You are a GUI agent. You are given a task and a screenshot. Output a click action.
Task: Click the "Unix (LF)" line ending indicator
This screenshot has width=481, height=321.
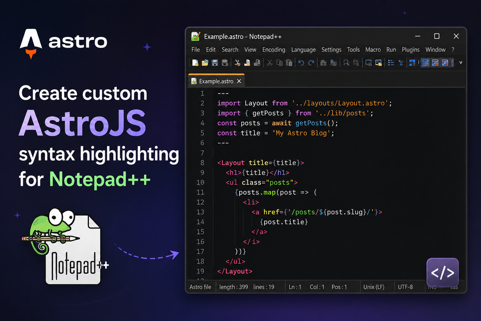[x=374, y=287]
